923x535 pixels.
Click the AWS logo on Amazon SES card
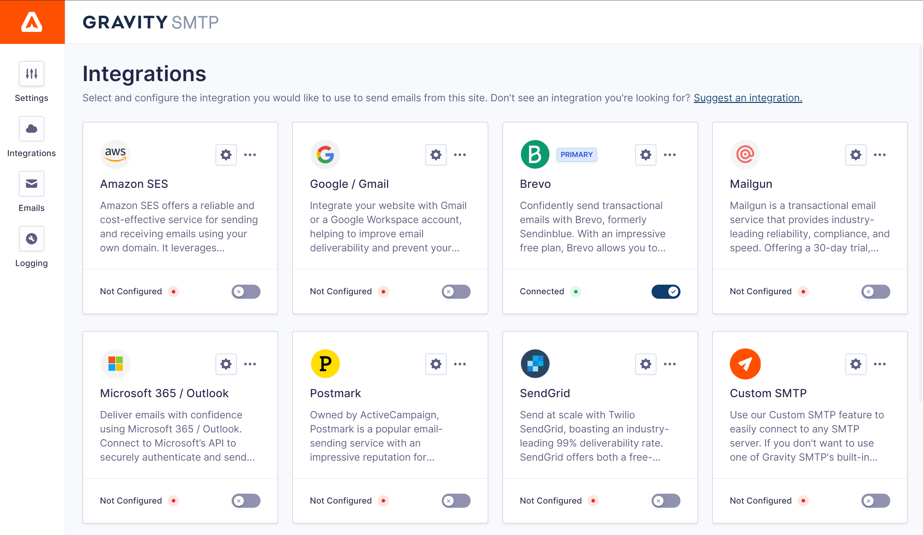click(115, 155)
